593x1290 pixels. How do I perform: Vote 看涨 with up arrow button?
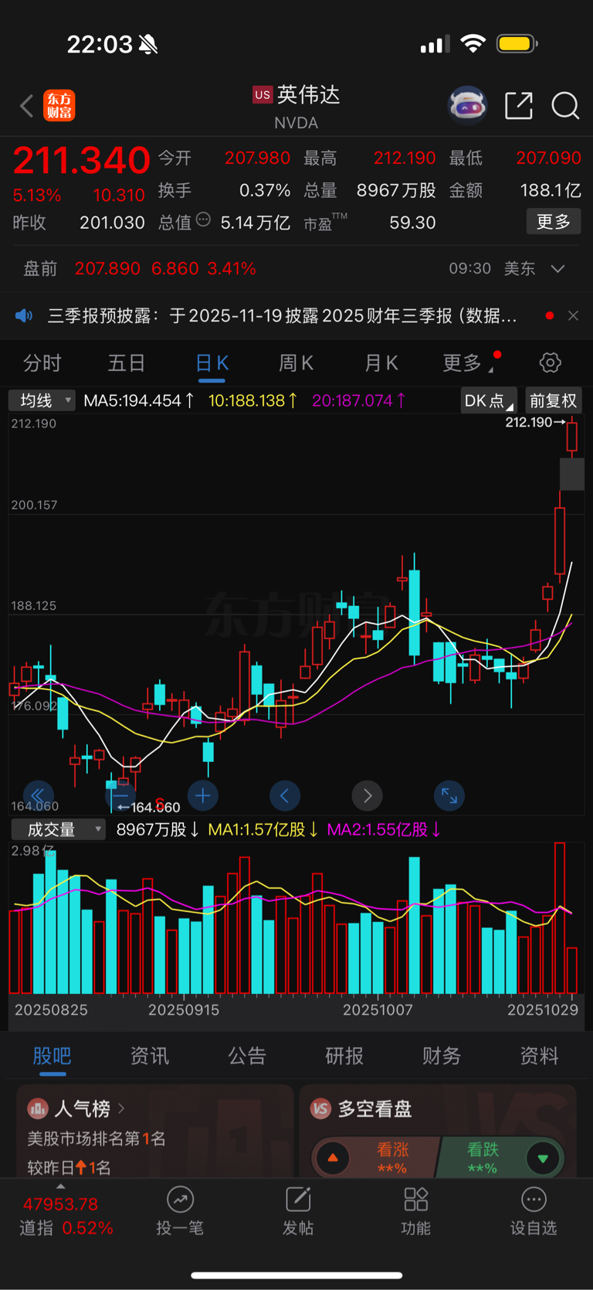333,1158
